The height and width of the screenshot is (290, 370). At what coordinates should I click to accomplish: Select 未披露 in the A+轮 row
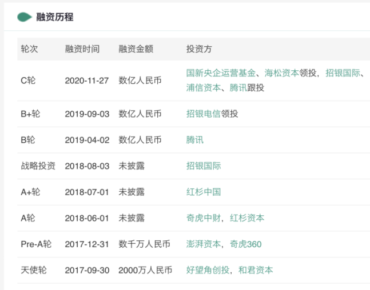click(x=132, y=192)
